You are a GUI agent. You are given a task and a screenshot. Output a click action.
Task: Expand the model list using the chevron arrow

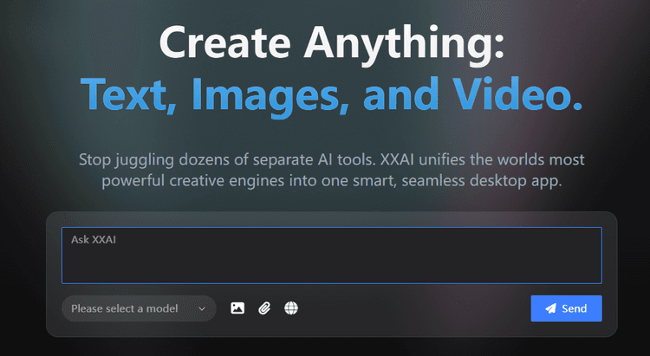(203, 308)
